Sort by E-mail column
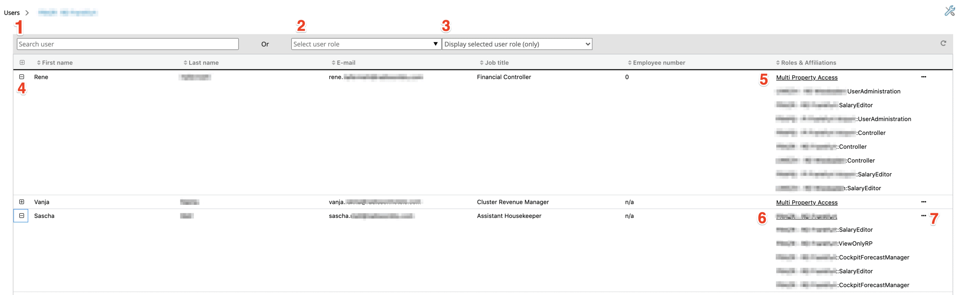 tap(345, 62)
